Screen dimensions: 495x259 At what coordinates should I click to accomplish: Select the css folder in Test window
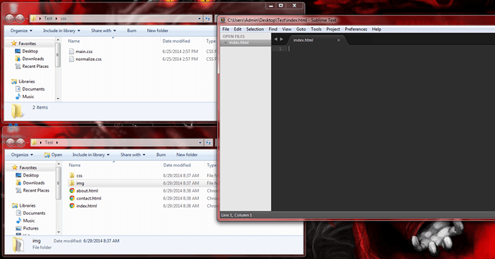tap(79, 175)
